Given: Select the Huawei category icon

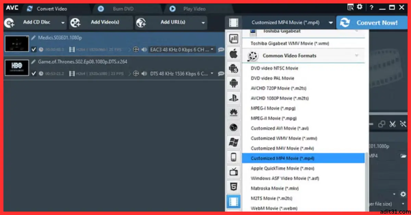Looking at the screenshot, I should click(234, 113).
